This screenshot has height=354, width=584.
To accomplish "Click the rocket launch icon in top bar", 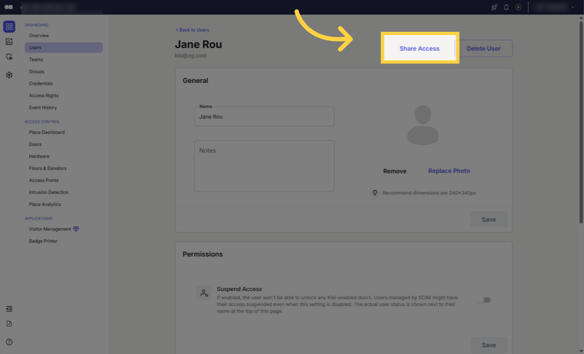I will [x=494, y=7].
